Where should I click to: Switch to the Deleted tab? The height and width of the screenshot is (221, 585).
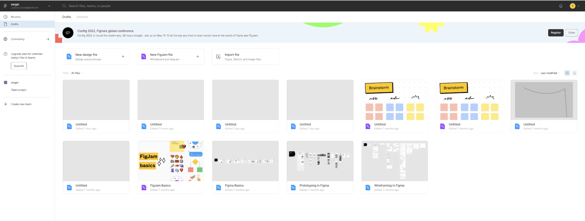82,17
